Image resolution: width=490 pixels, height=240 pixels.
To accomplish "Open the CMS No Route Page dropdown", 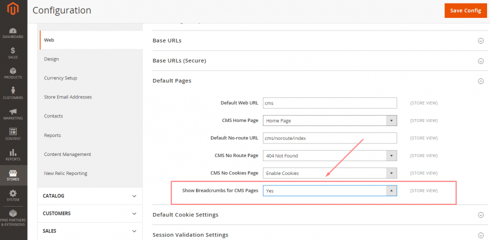I will [x=330, y=155].
